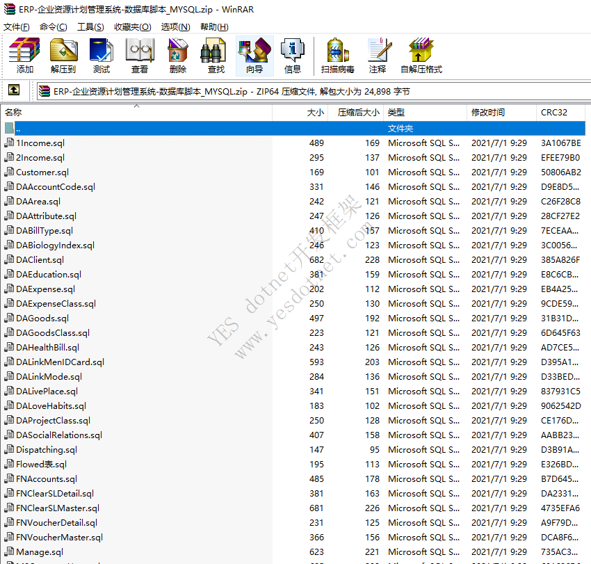The image size is (591, 564).
Task: Select DABiologyIndex.sql file name
Action: (55, 245)
